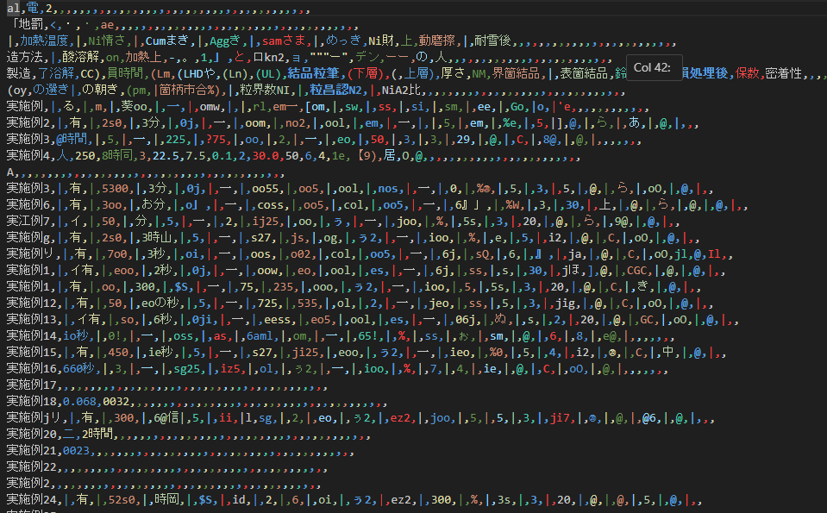Select the "Ni情さ" header text
Image resolution: width=827 pixels, height=513 pixels.
(107, 41)
